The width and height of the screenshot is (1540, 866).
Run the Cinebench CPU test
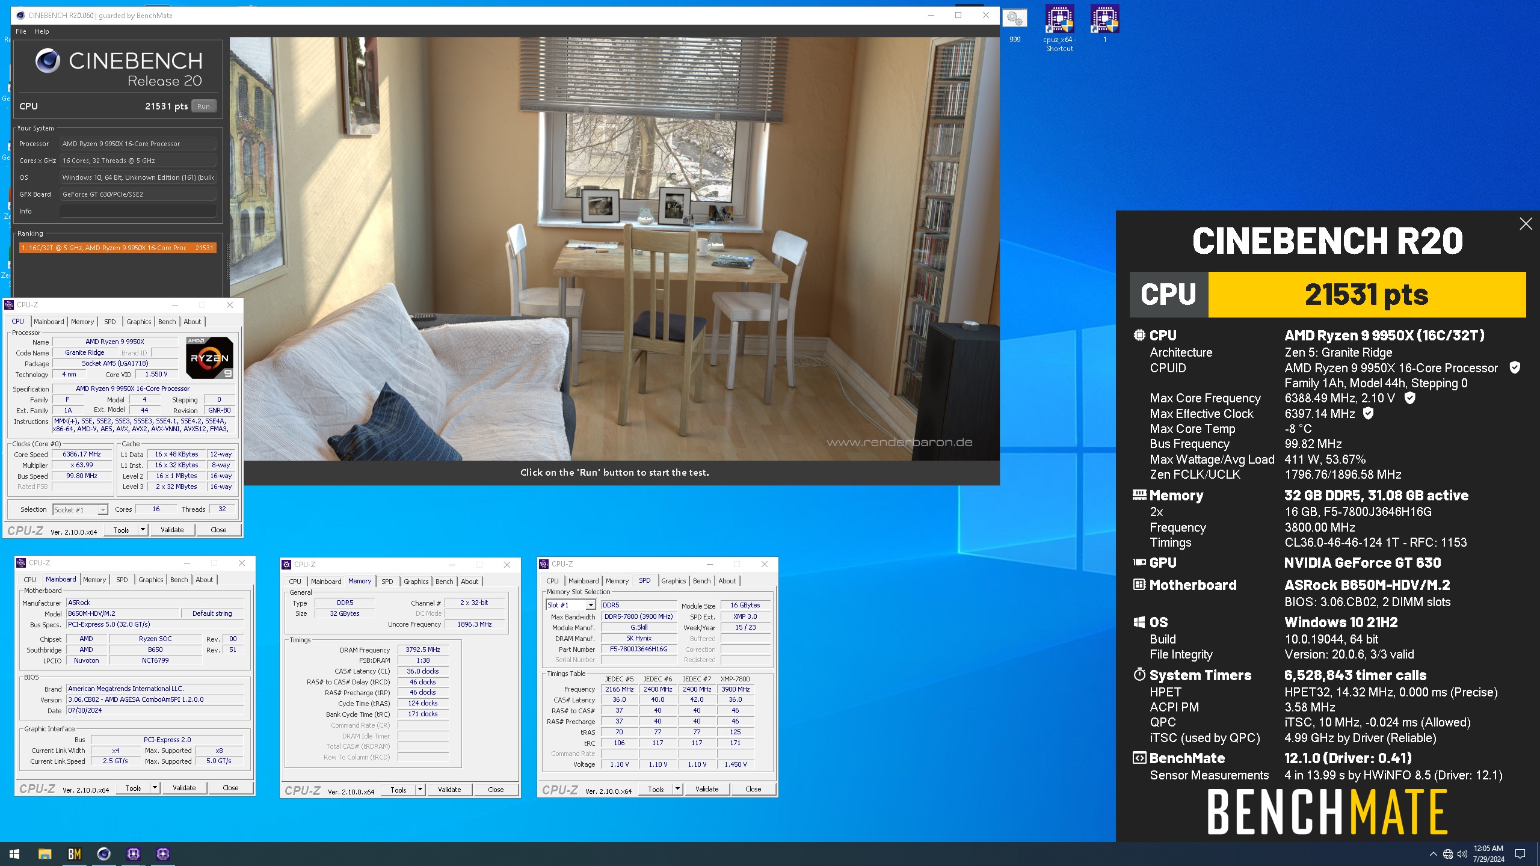[203, 106]
